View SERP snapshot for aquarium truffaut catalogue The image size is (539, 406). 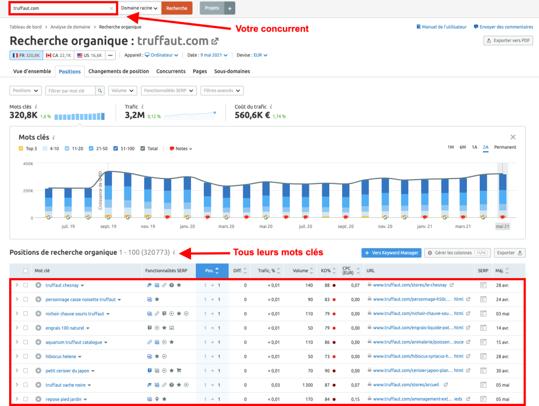click(483, 342)
